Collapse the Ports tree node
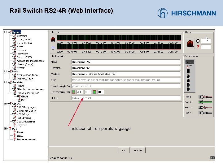 [x=5, y=71]
